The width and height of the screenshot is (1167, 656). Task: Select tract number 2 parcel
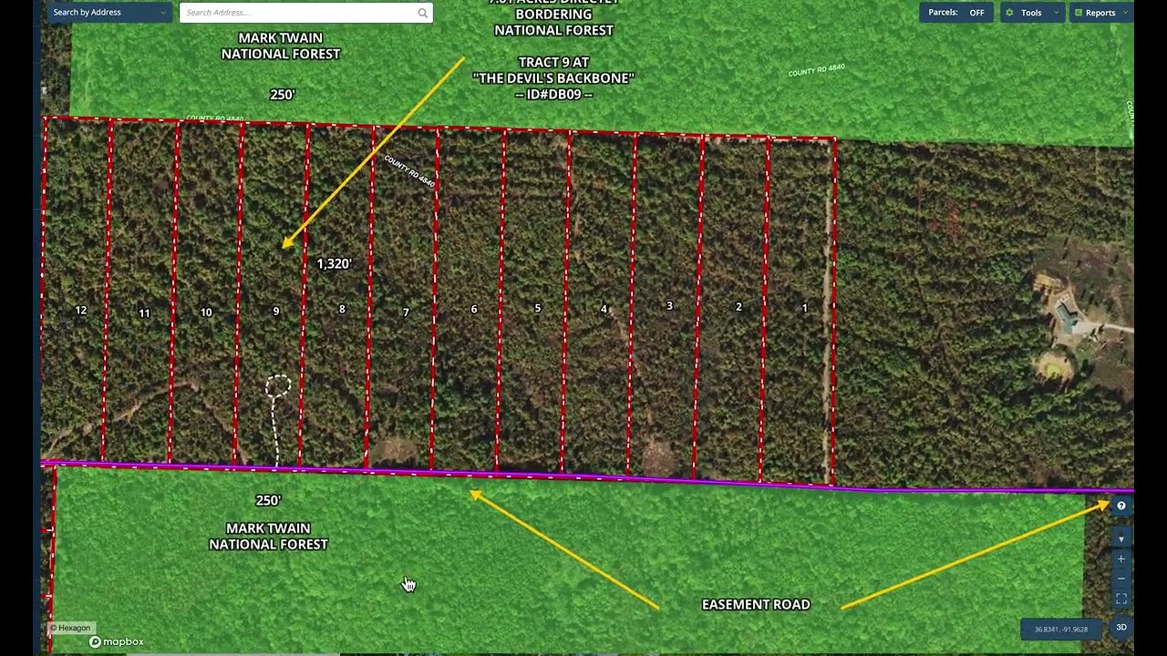(x=738, y=307)
